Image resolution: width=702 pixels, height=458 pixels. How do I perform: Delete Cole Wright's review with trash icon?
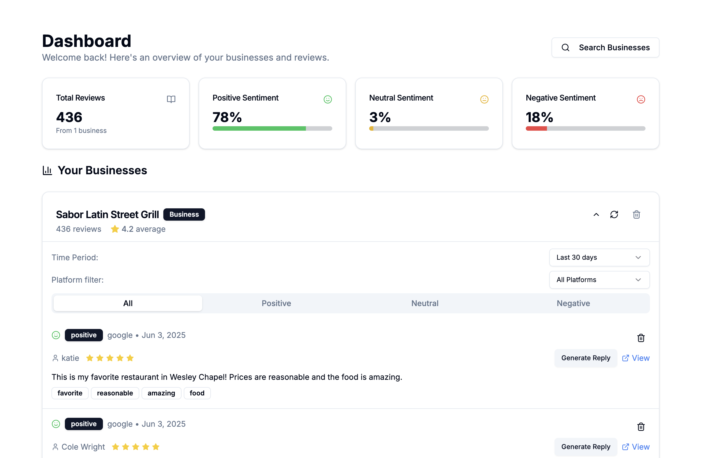pos(641,426)
